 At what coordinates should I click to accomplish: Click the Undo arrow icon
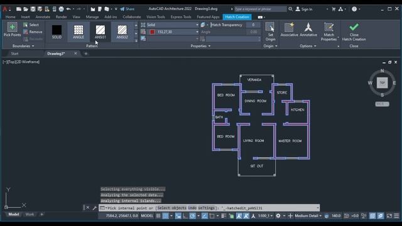(68, 9)
